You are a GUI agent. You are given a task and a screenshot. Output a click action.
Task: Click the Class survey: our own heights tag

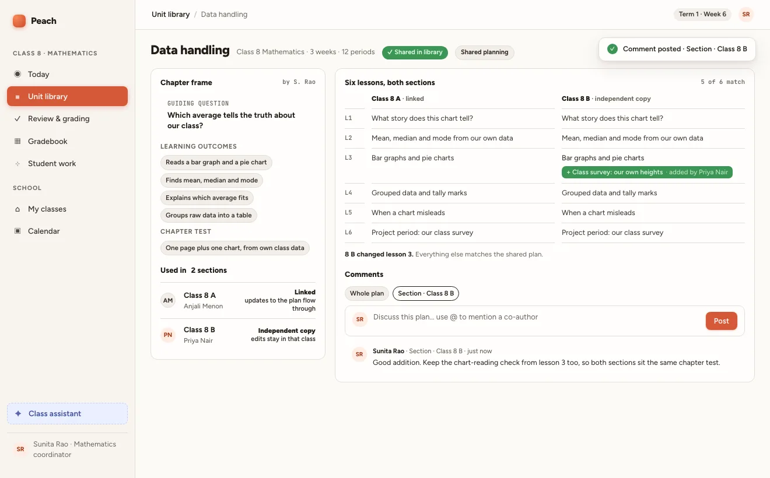click(647, 173)
